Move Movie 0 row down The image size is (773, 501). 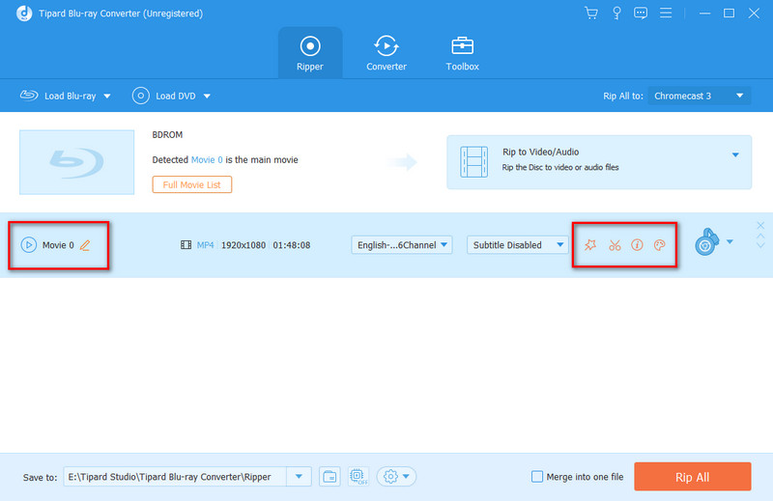760,245
